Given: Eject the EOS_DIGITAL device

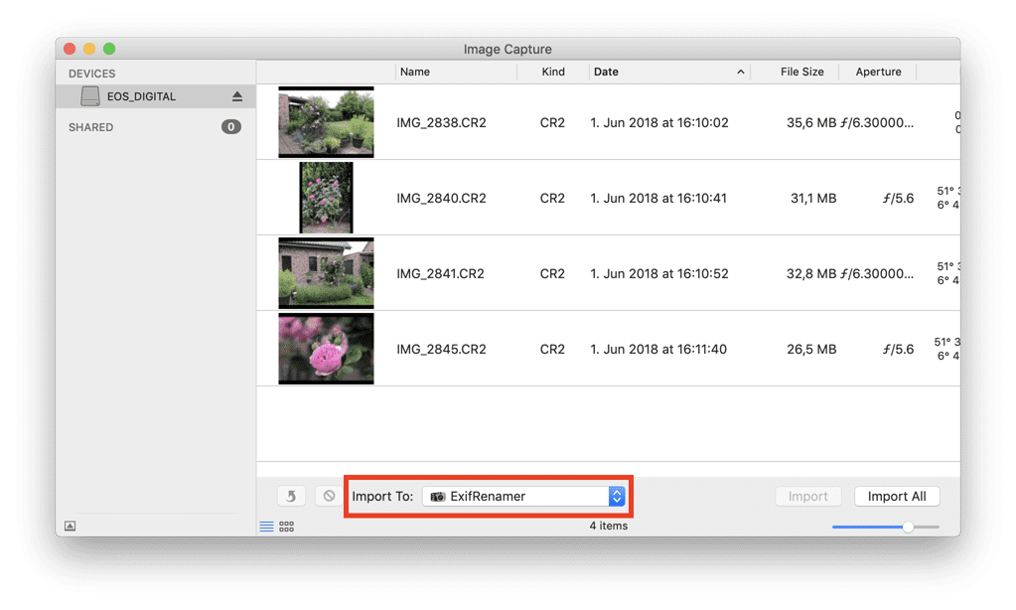Looking at the screenshot, I should (x=237, y=96).
